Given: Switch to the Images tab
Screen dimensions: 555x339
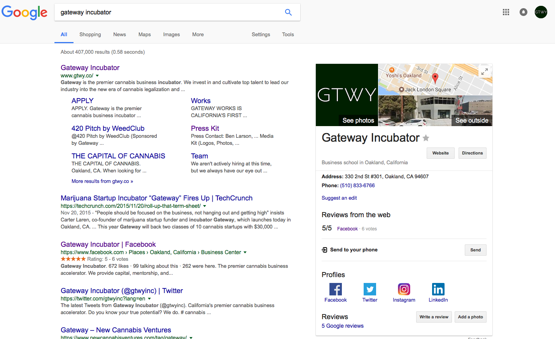Looking at the screenshot, I should coord(172,35).
